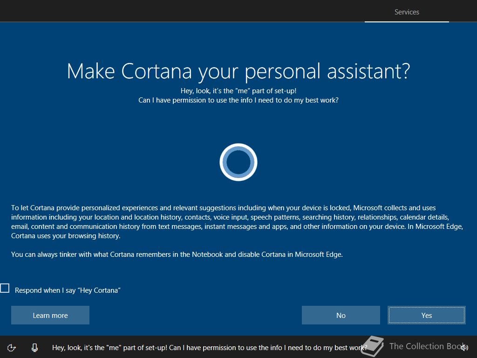
Task: Click 'You can always tinker' sentence
Action: tap(177, 254)
